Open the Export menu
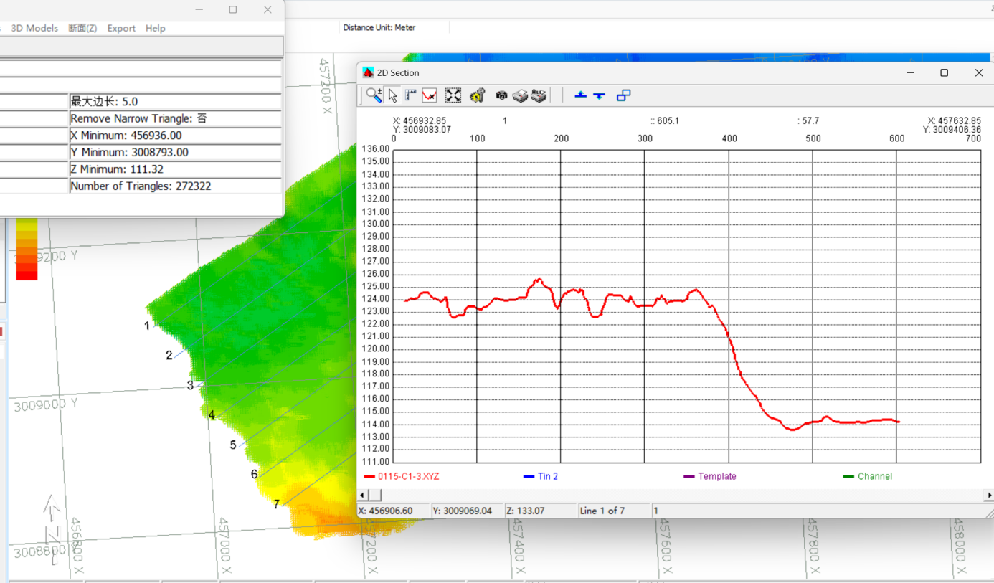 (121, 28)
